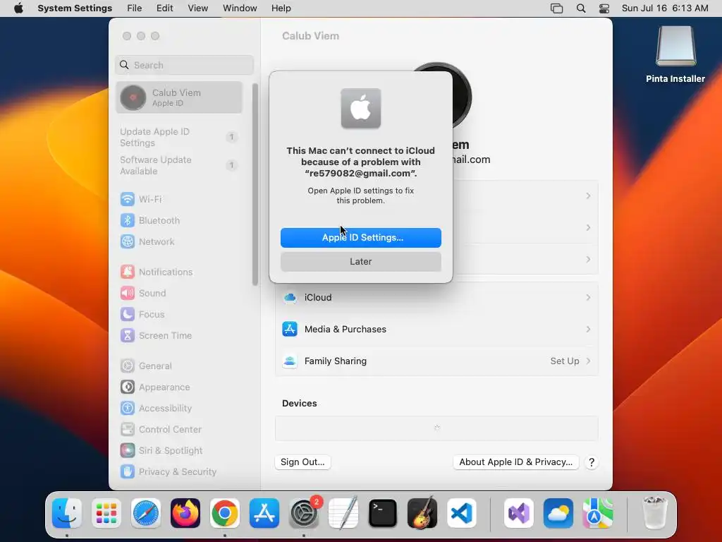Open Update Apple ID Settings item
The width and height of the screenshot is (722, 542).
click(x=179, y=138)
